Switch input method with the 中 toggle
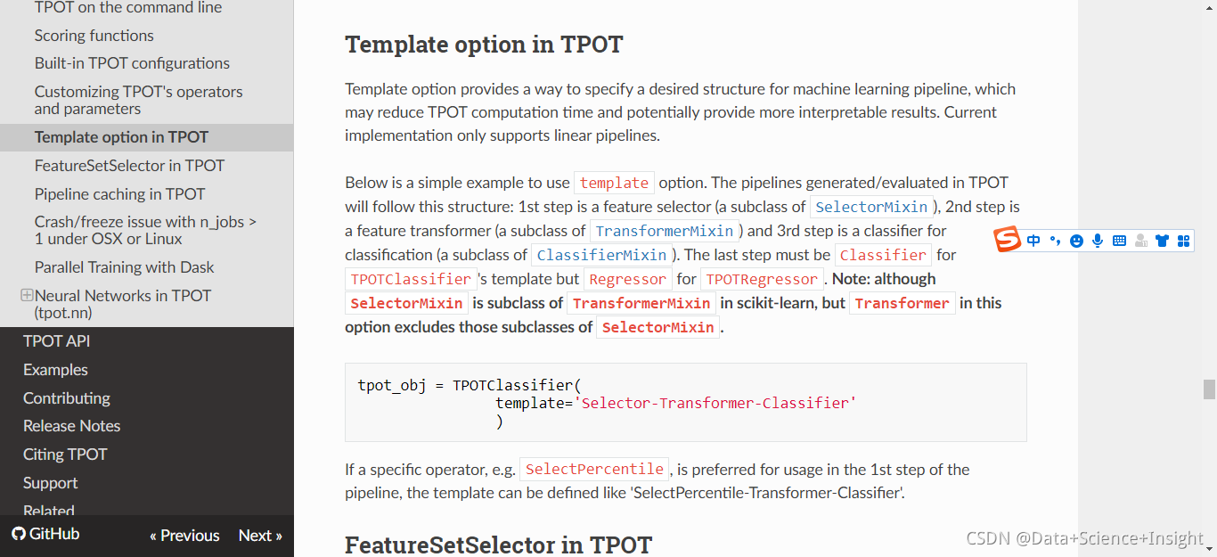 click(x=1033, y=240)
